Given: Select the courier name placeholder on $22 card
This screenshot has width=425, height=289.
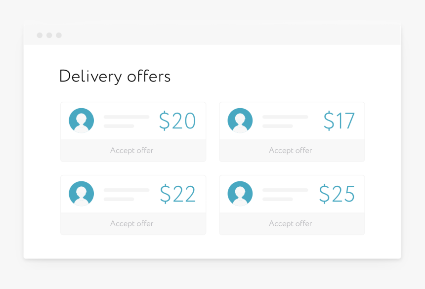Looking at the screenshot, I should [127, 190].
